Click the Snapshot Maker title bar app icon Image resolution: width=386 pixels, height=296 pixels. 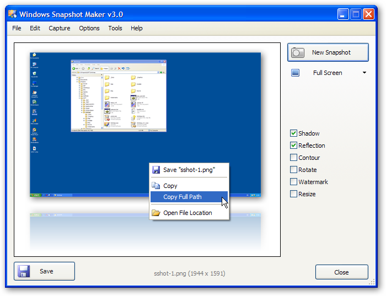coord(13,14)
